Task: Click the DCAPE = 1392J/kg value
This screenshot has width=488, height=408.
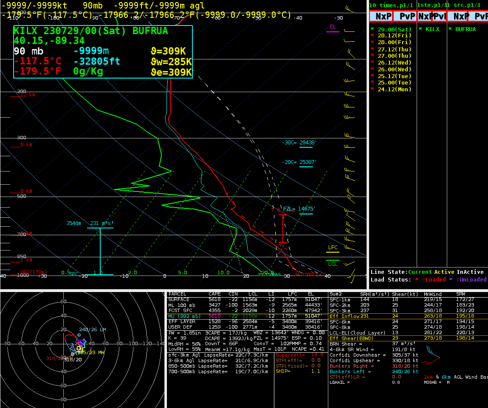Action: coord(228,338)
